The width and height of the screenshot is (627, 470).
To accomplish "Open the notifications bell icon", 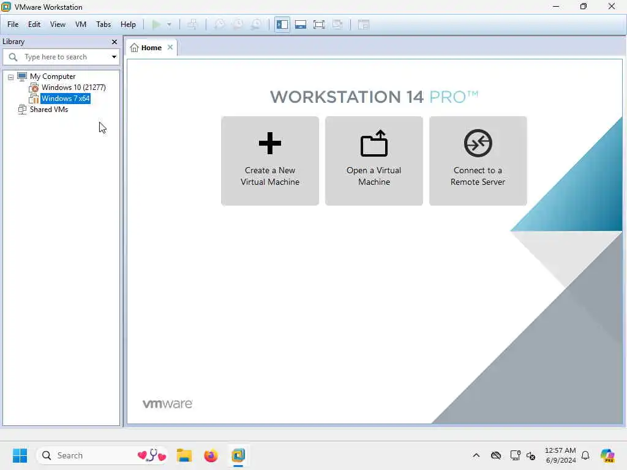I will 585,455.
